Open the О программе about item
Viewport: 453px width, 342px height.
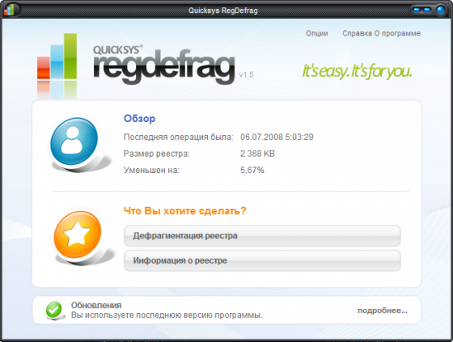(397, 33)
